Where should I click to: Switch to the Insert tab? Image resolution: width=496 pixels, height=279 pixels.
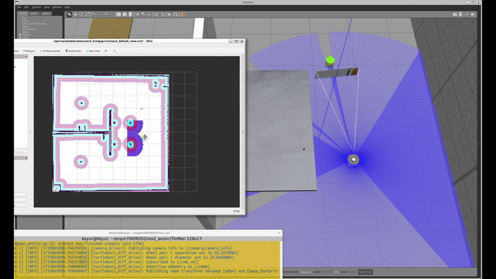[x=34, y=13]
